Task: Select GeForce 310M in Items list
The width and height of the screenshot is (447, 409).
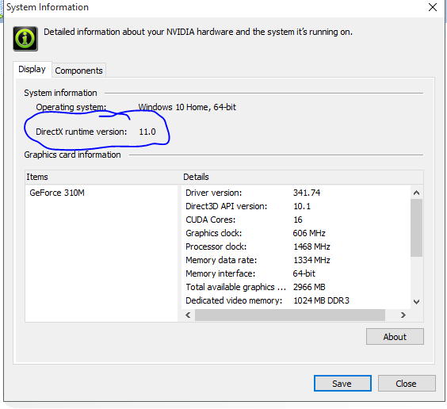Action: click(57, 193)
